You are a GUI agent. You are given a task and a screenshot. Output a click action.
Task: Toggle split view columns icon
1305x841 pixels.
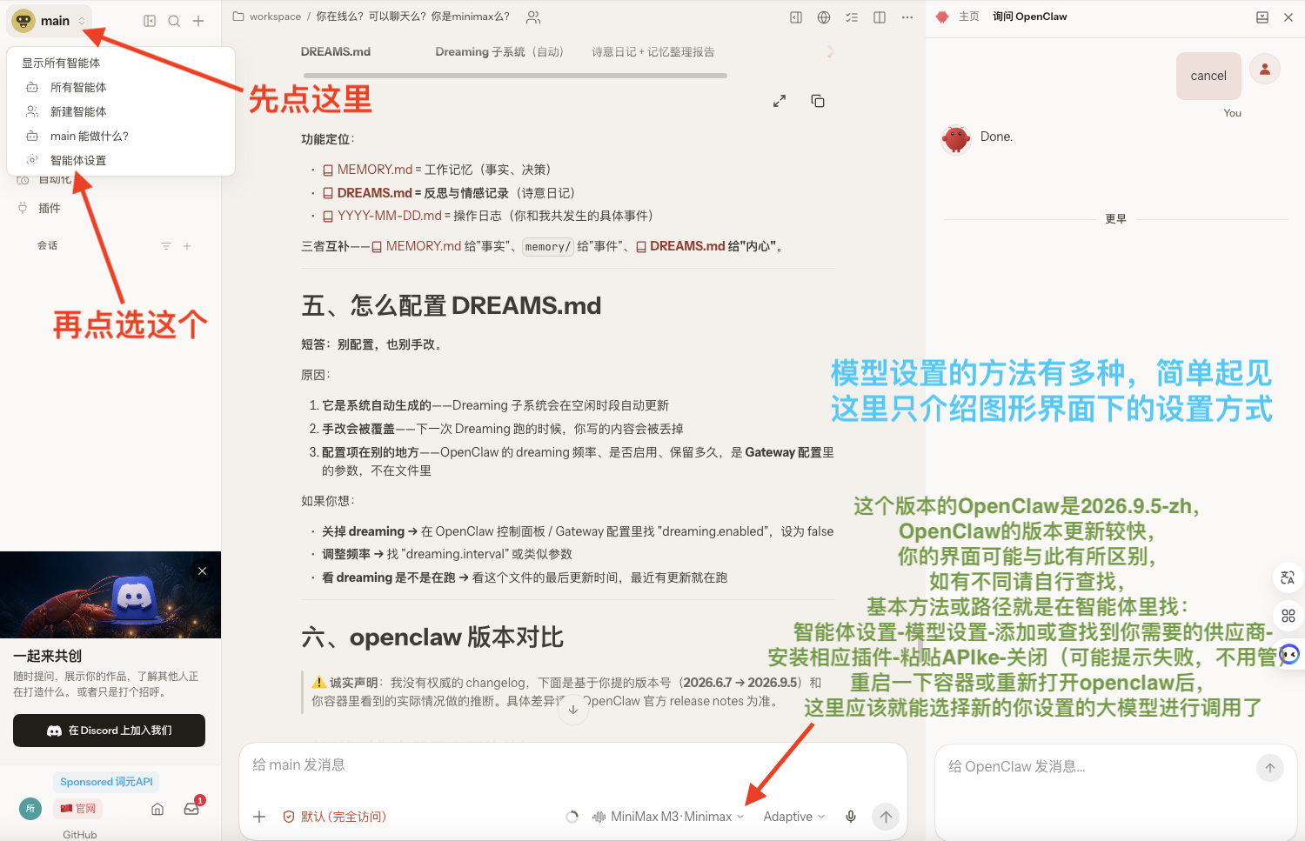[880, 17]
